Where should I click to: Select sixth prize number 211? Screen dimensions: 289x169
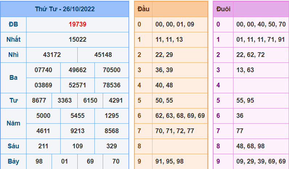coord(43,146)
